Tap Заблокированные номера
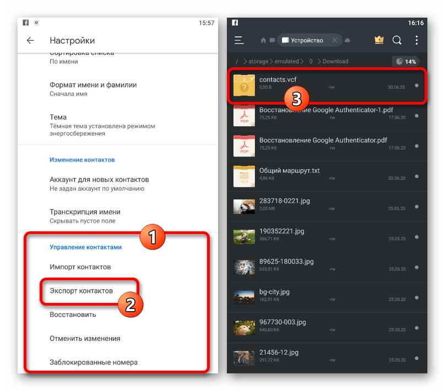Viewport: 445px width, 391px height. pos(93,362)
